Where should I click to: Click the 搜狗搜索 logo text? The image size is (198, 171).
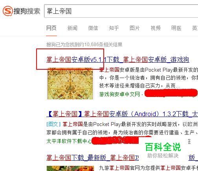pyautogui.click(x=27, y=11)
